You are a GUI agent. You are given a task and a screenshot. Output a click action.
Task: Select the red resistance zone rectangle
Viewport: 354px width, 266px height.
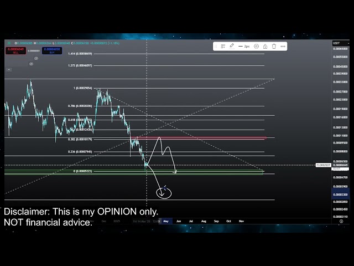pos(221,138)
